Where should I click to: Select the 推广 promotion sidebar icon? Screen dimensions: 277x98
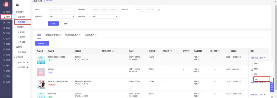(x=4, y=17)
